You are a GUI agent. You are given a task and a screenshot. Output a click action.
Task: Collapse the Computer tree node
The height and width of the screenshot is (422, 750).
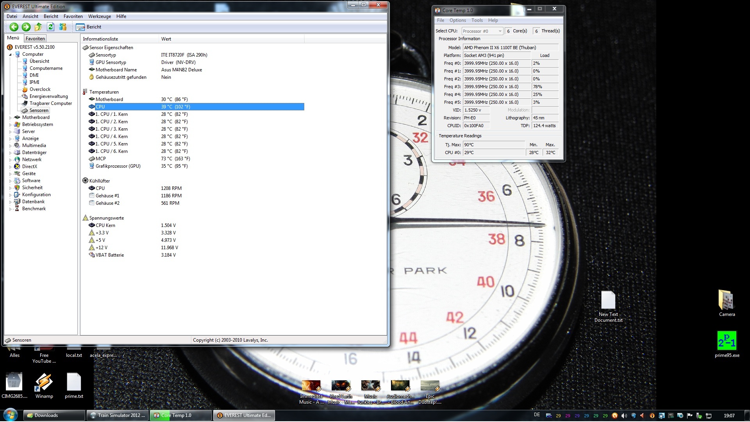coord(11,55)
